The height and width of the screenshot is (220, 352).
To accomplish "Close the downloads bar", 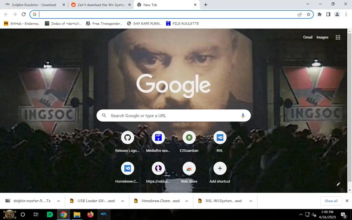I will 347,201.
